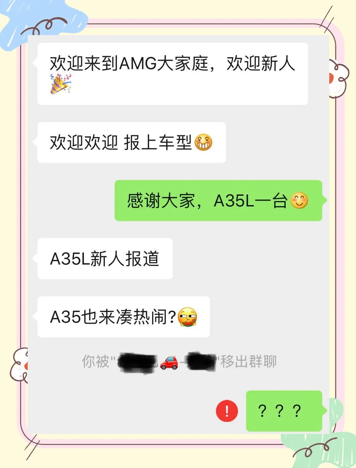Tap the 移出群聊 system notice text
This screenshot has width=356, height=468.
pyautogui.click(x=248, y=361)
